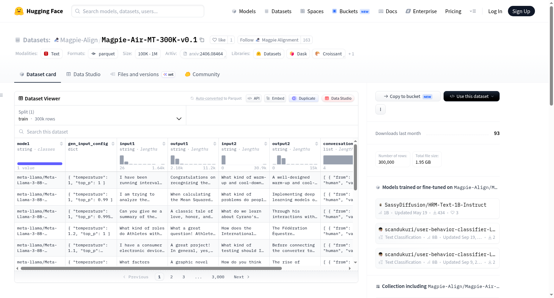
Task: Select the parquet format tag
Action: 103,54
